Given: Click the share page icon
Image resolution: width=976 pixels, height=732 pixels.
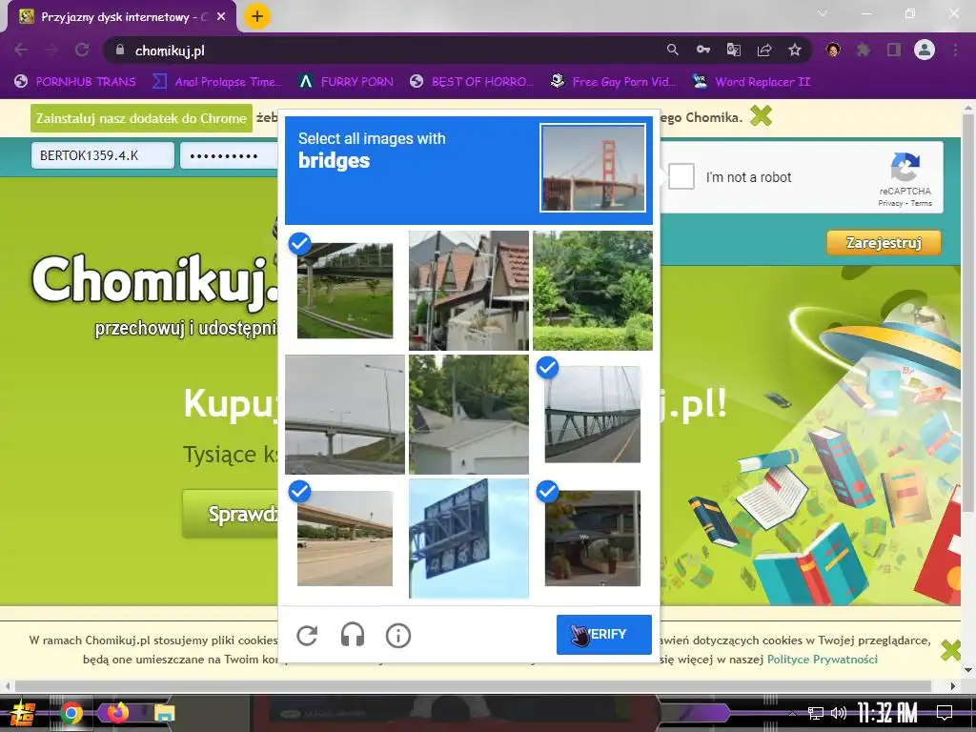Looking at the screenshot, I should [x=764, y=50].
